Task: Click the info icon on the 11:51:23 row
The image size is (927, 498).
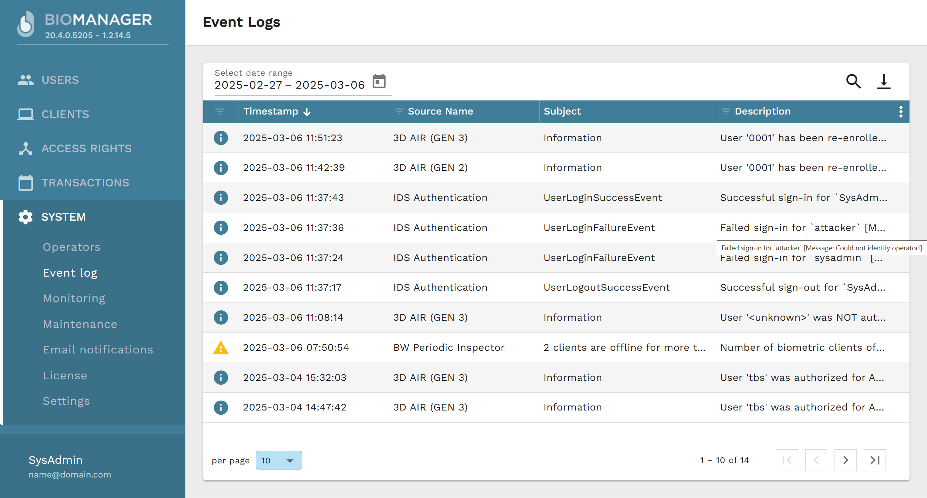Action: coord(221,138)
